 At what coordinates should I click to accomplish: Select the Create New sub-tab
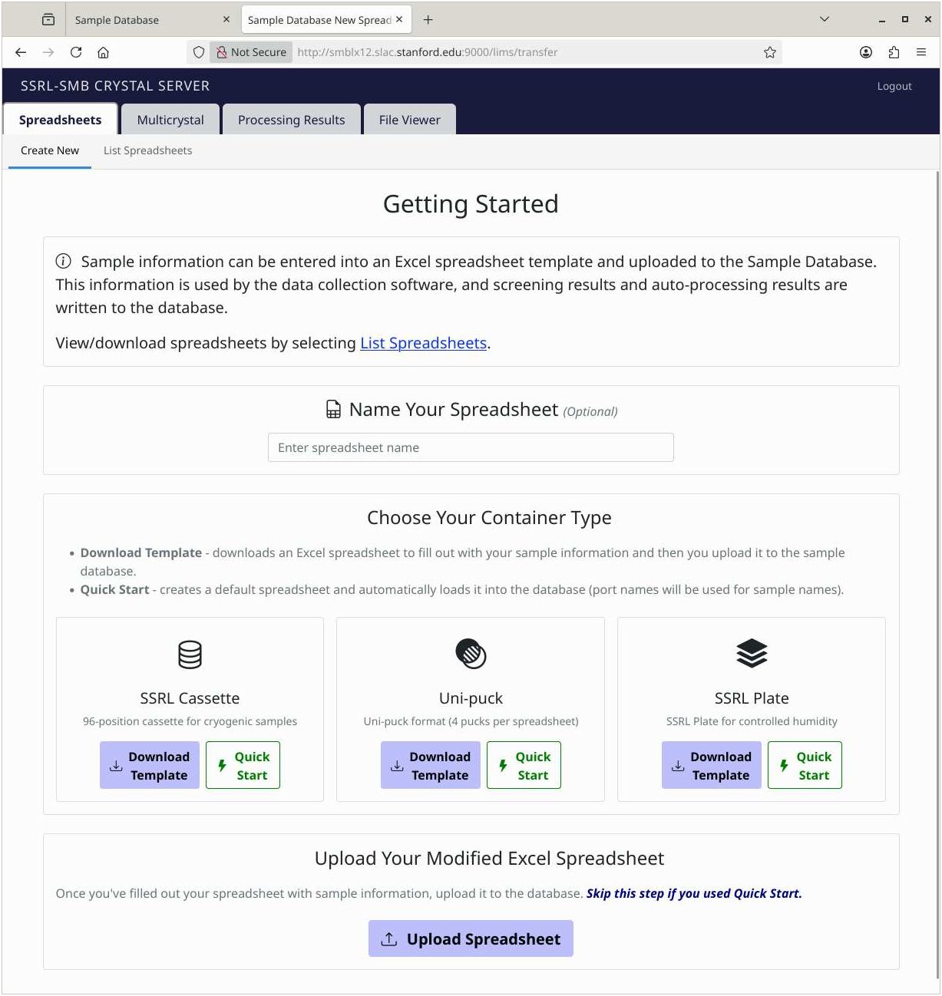tap(50, 150)
